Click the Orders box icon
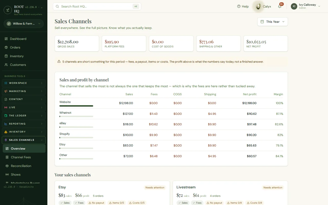The width and height of the screenshot is (328, 205). tap(6, 47)
